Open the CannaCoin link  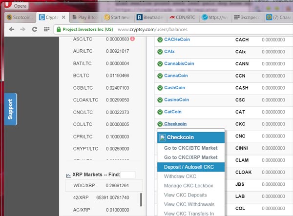[x=176, y=76]
